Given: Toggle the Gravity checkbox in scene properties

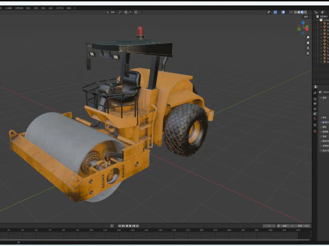Looking at the screenshot, I should click(324, 122).
